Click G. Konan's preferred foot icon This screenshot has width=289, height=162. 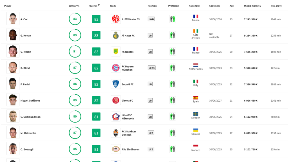point(172,35)
